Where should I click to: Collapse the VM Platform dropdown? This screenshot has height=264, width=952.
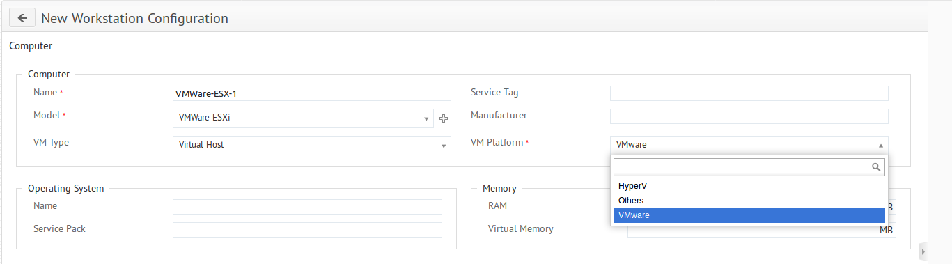pos(749,145)
